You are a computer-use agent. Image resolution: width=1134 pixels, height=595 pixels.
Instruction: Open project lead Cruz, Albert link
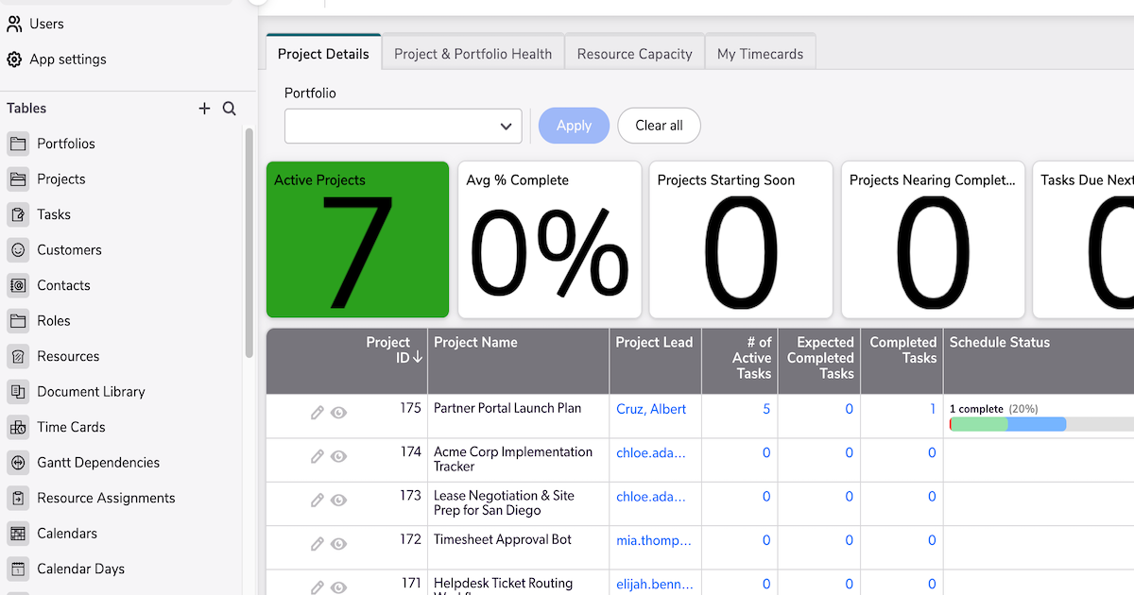pos(651,409)
